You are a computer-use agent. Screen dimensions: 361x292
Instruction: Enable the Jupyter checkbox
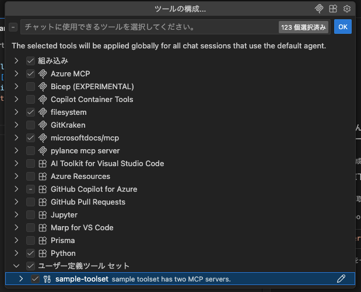pyautogui.click(x=30, y=215)
